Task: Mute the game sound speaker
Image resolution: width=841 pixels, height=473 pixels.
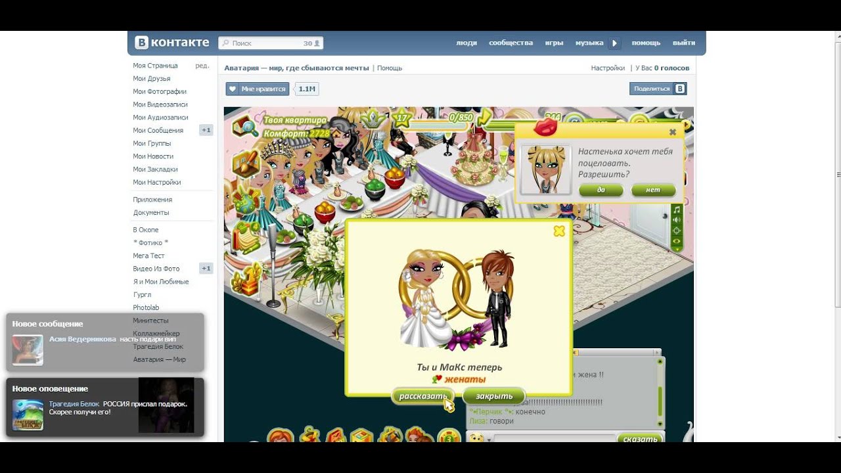Action: point(676,220)
